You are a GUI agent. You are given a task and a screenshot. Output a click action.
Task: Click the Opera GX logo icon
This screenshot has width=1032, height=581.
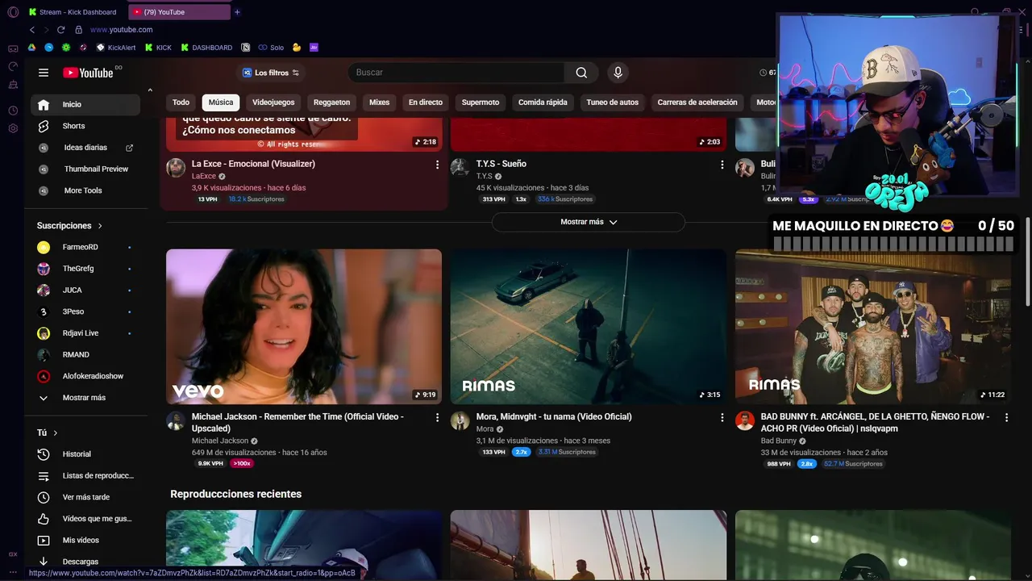[x=13, y=12]
